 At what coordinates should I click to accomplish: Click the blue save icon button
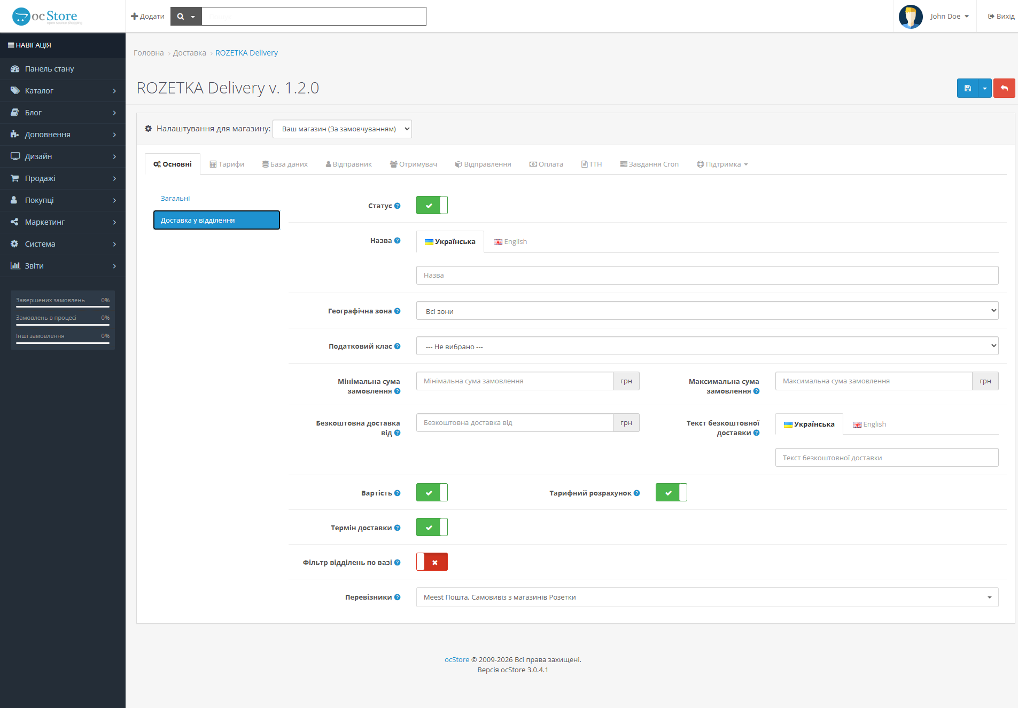(967, 88)
